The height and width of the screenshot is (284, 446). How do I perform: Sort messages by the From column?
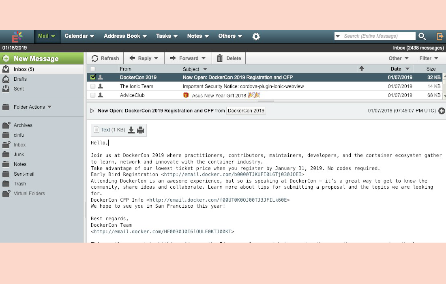click(125, 69)
